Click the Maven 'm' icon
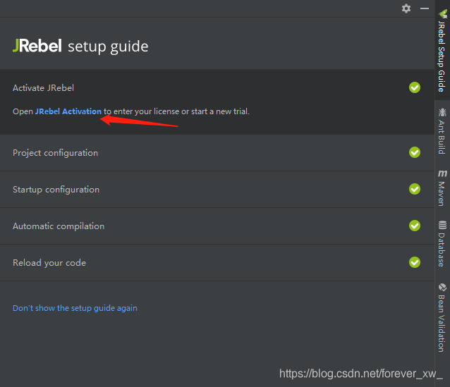 pos(442,173)
